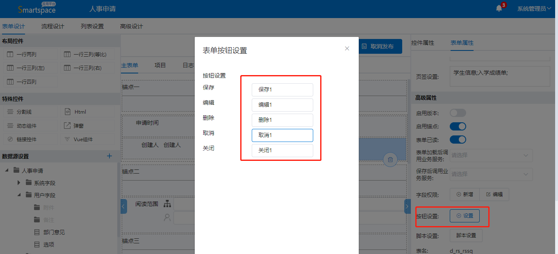558x254 pixels.
Task: Click the 字段权限 新增 button
Action: 465,195
